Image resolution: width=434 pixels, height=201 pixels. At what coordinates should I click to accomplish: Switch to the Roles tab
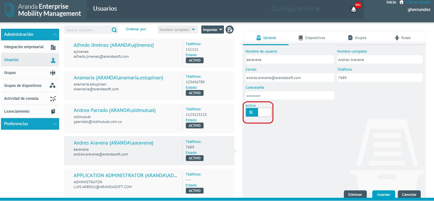(x=403, y=38)
